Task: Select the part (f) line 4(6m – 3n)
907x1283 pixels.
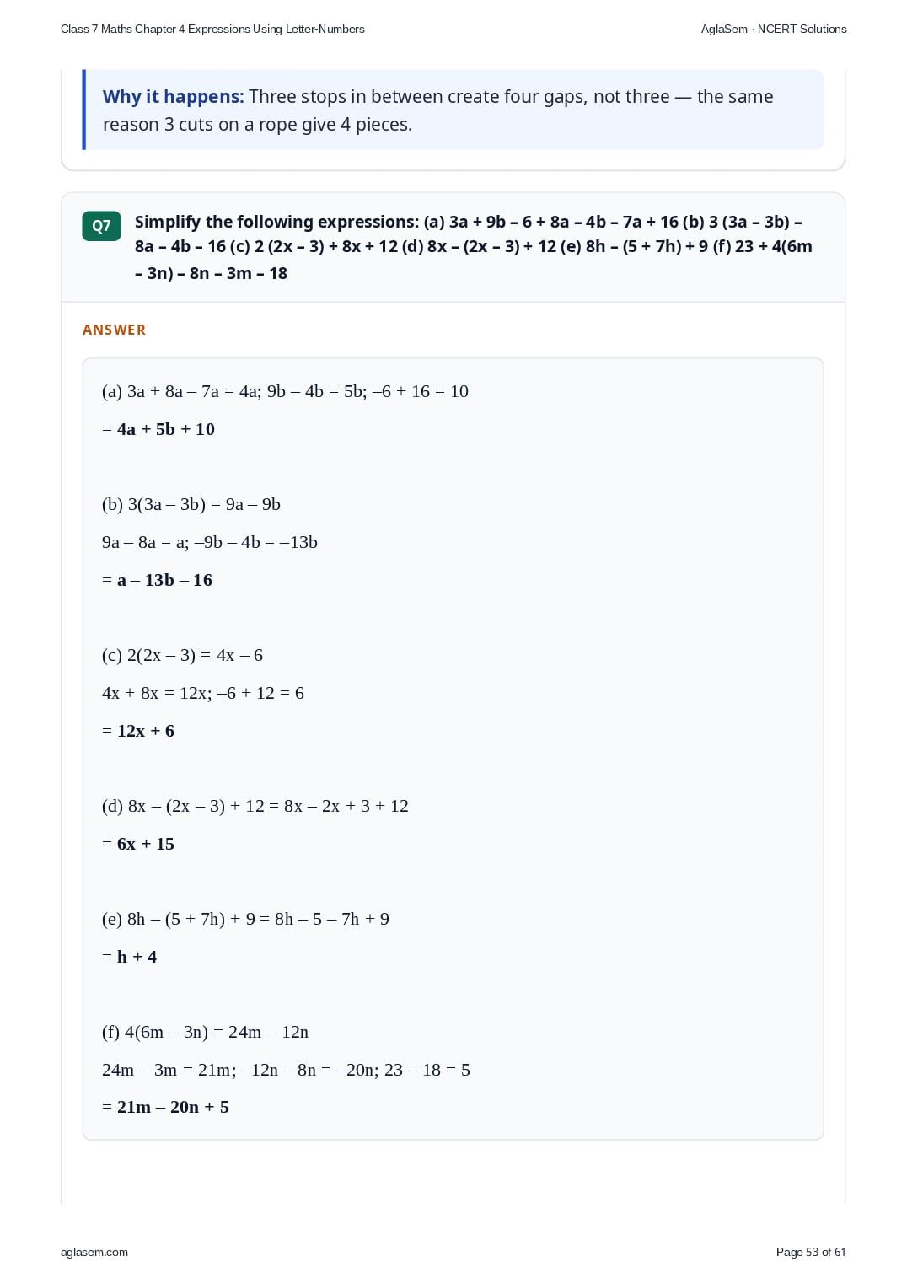Action: click(x=205, y=1032)
